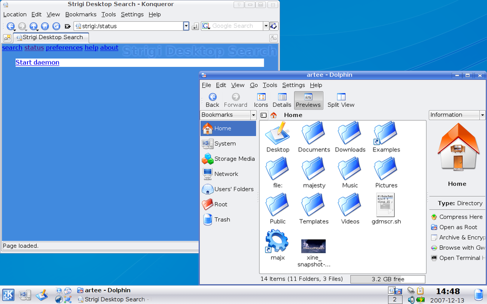Viewport: 487px width, 304px height.
Task: Click Open as Root action
Action: [x=454, y=227]
